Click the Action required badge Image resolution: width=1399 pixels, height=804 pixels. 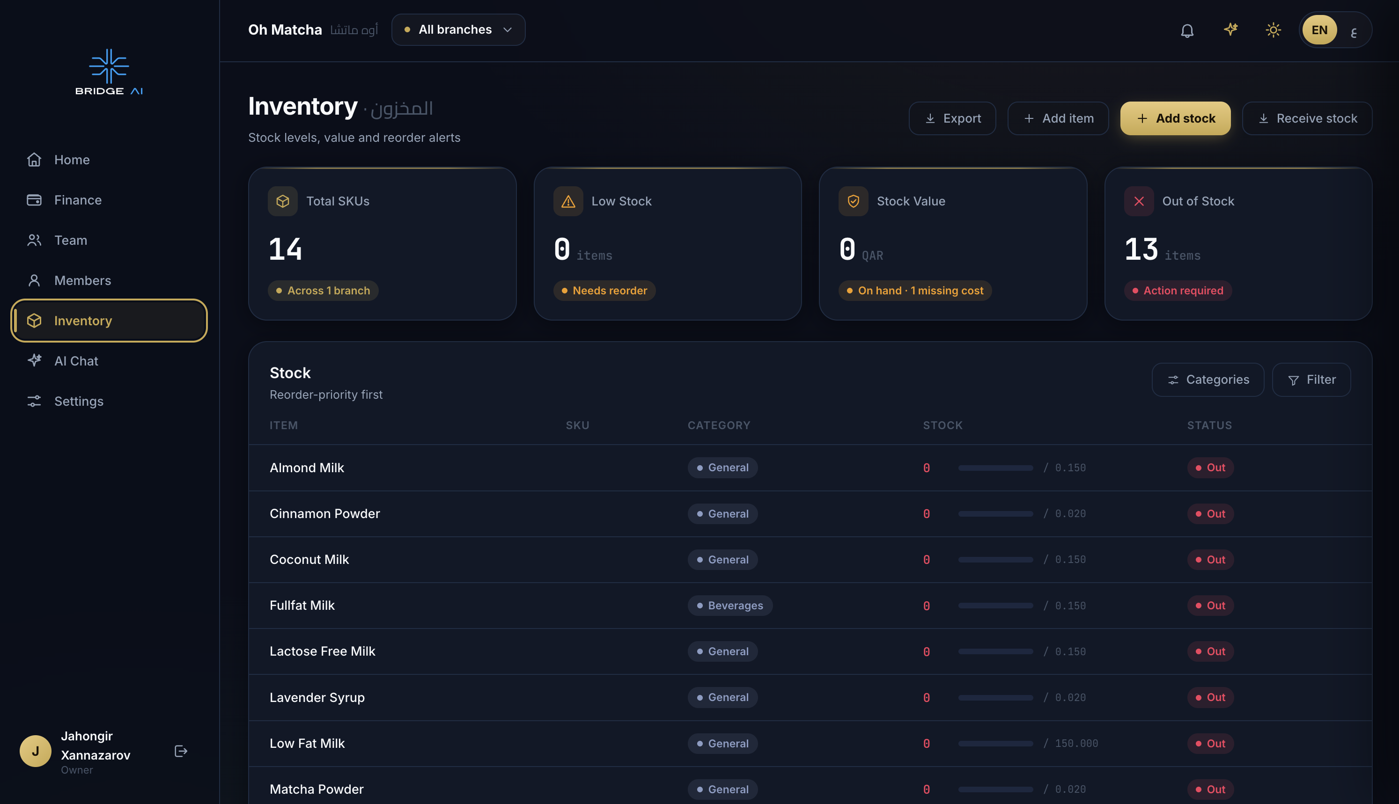tap(1178, 291)
